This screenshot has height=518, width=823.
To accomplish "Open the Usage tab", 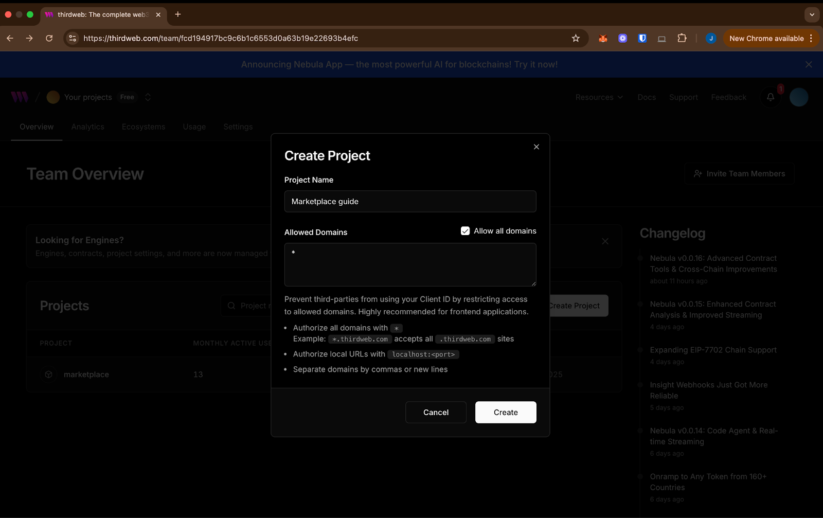I will [194, 127].
